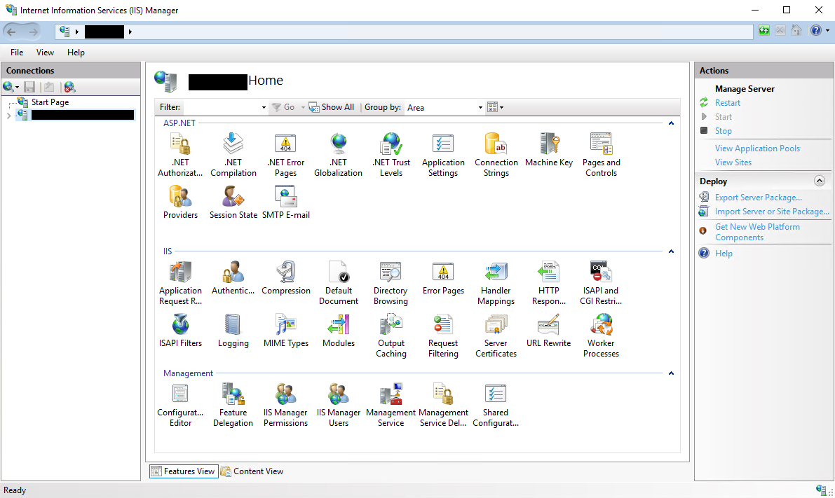Collapse the Management group

point(671,373)
